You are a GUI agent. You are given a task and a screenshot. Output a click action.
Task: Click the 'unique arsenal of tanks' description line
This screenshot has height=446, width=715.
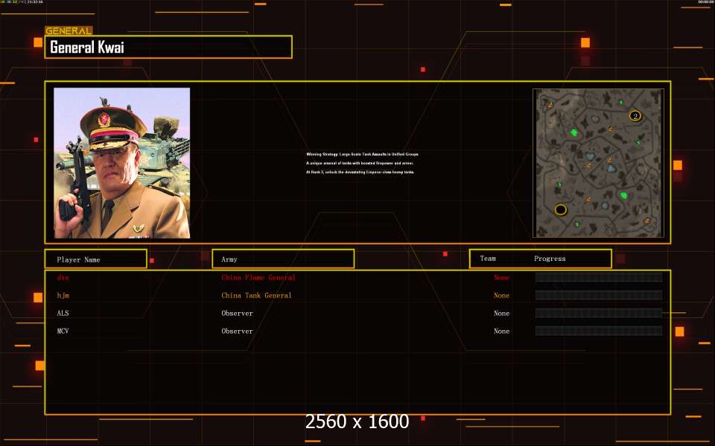point(360,163)
